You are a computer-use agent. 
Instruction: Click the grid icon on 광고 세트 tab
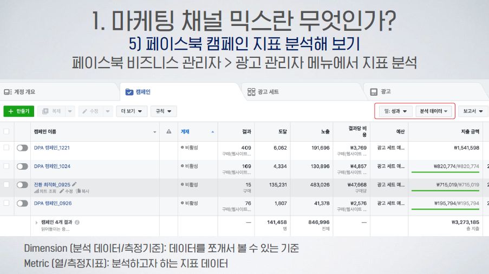coord(251,92)
